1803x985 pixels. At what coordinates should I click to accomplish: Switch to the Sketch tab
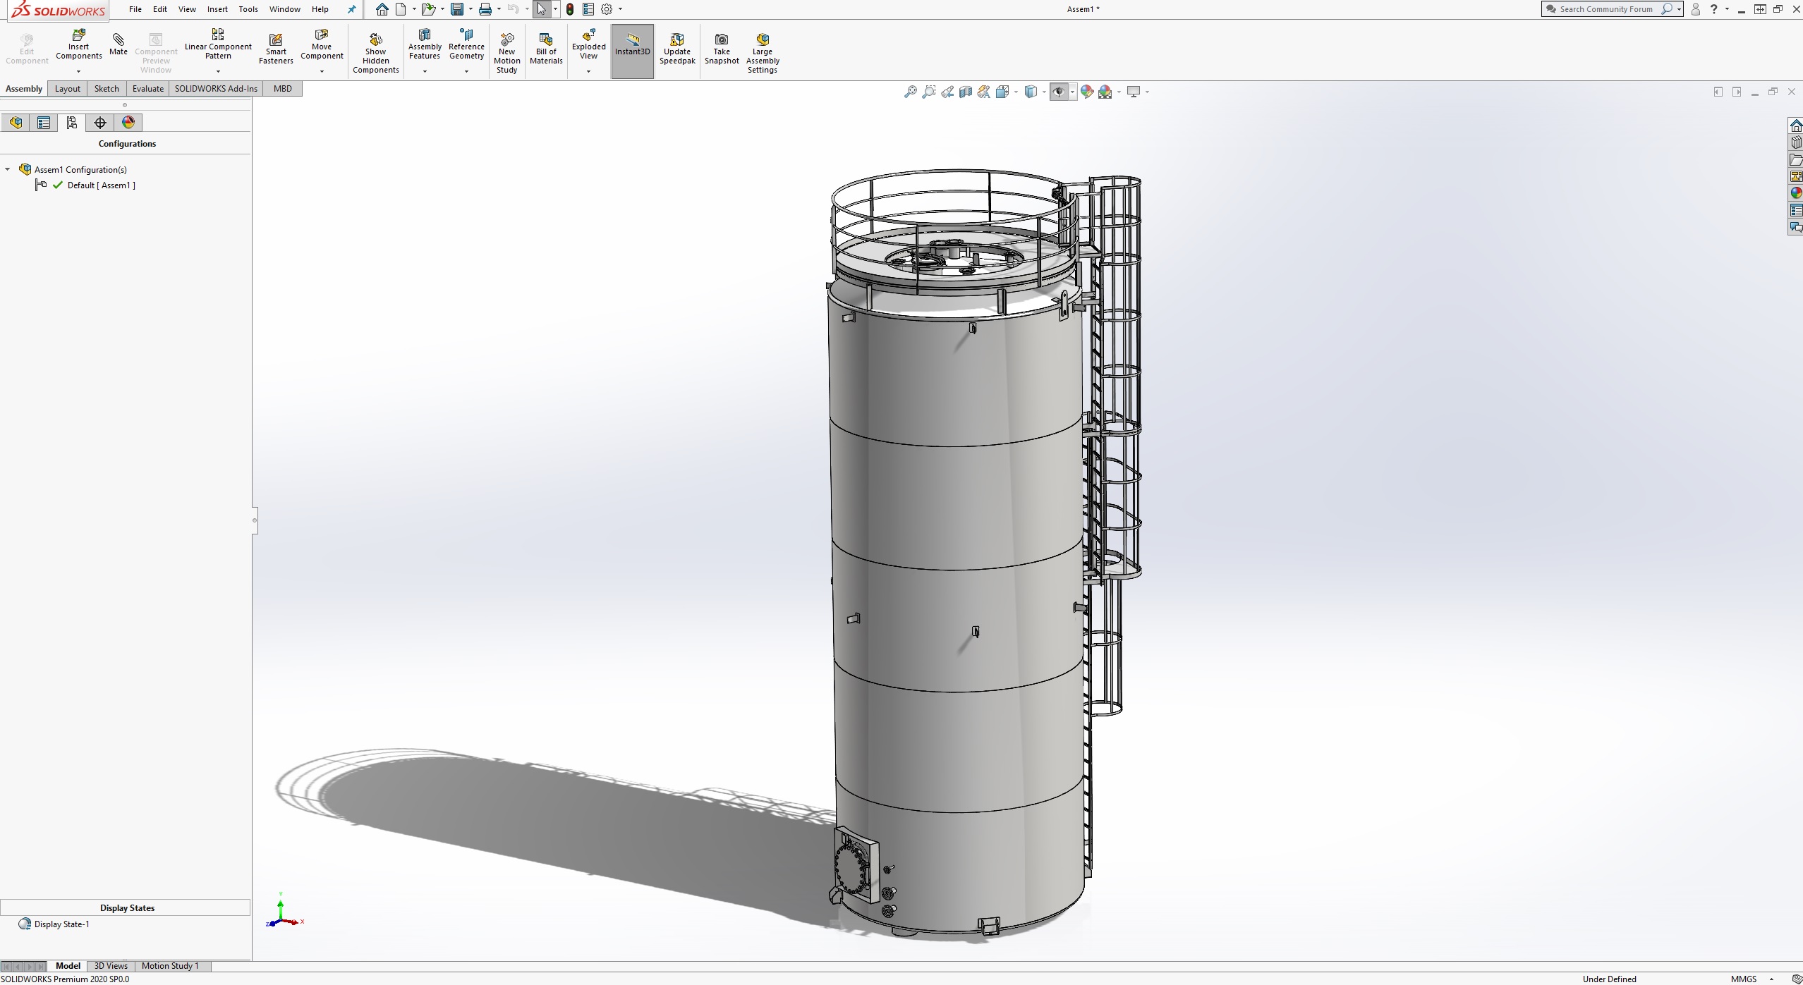[x=107, y=88]
